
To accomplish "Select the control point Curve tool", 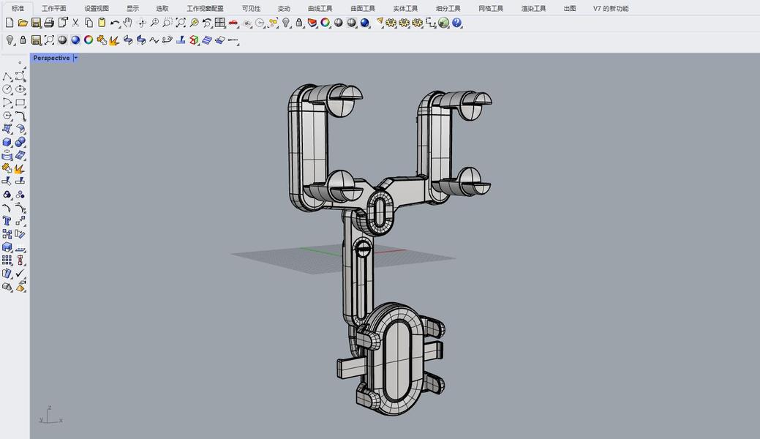I will tap(20, 77).
